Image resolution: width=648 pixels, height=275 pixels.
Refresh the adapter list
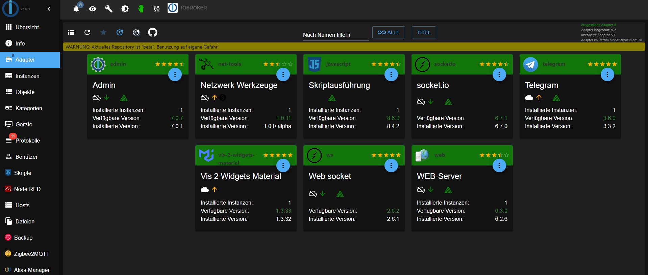click(x=87, y=32)
